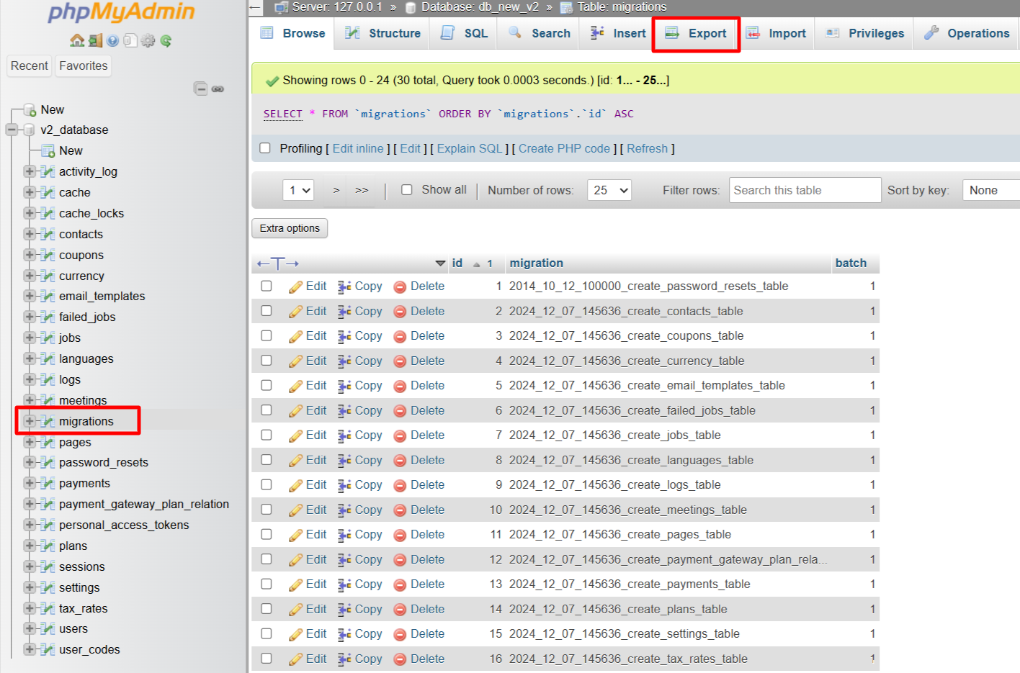Open the gear navigation settings icon
The height and width of the screenshot is (673, 1020).
(148, 40)
